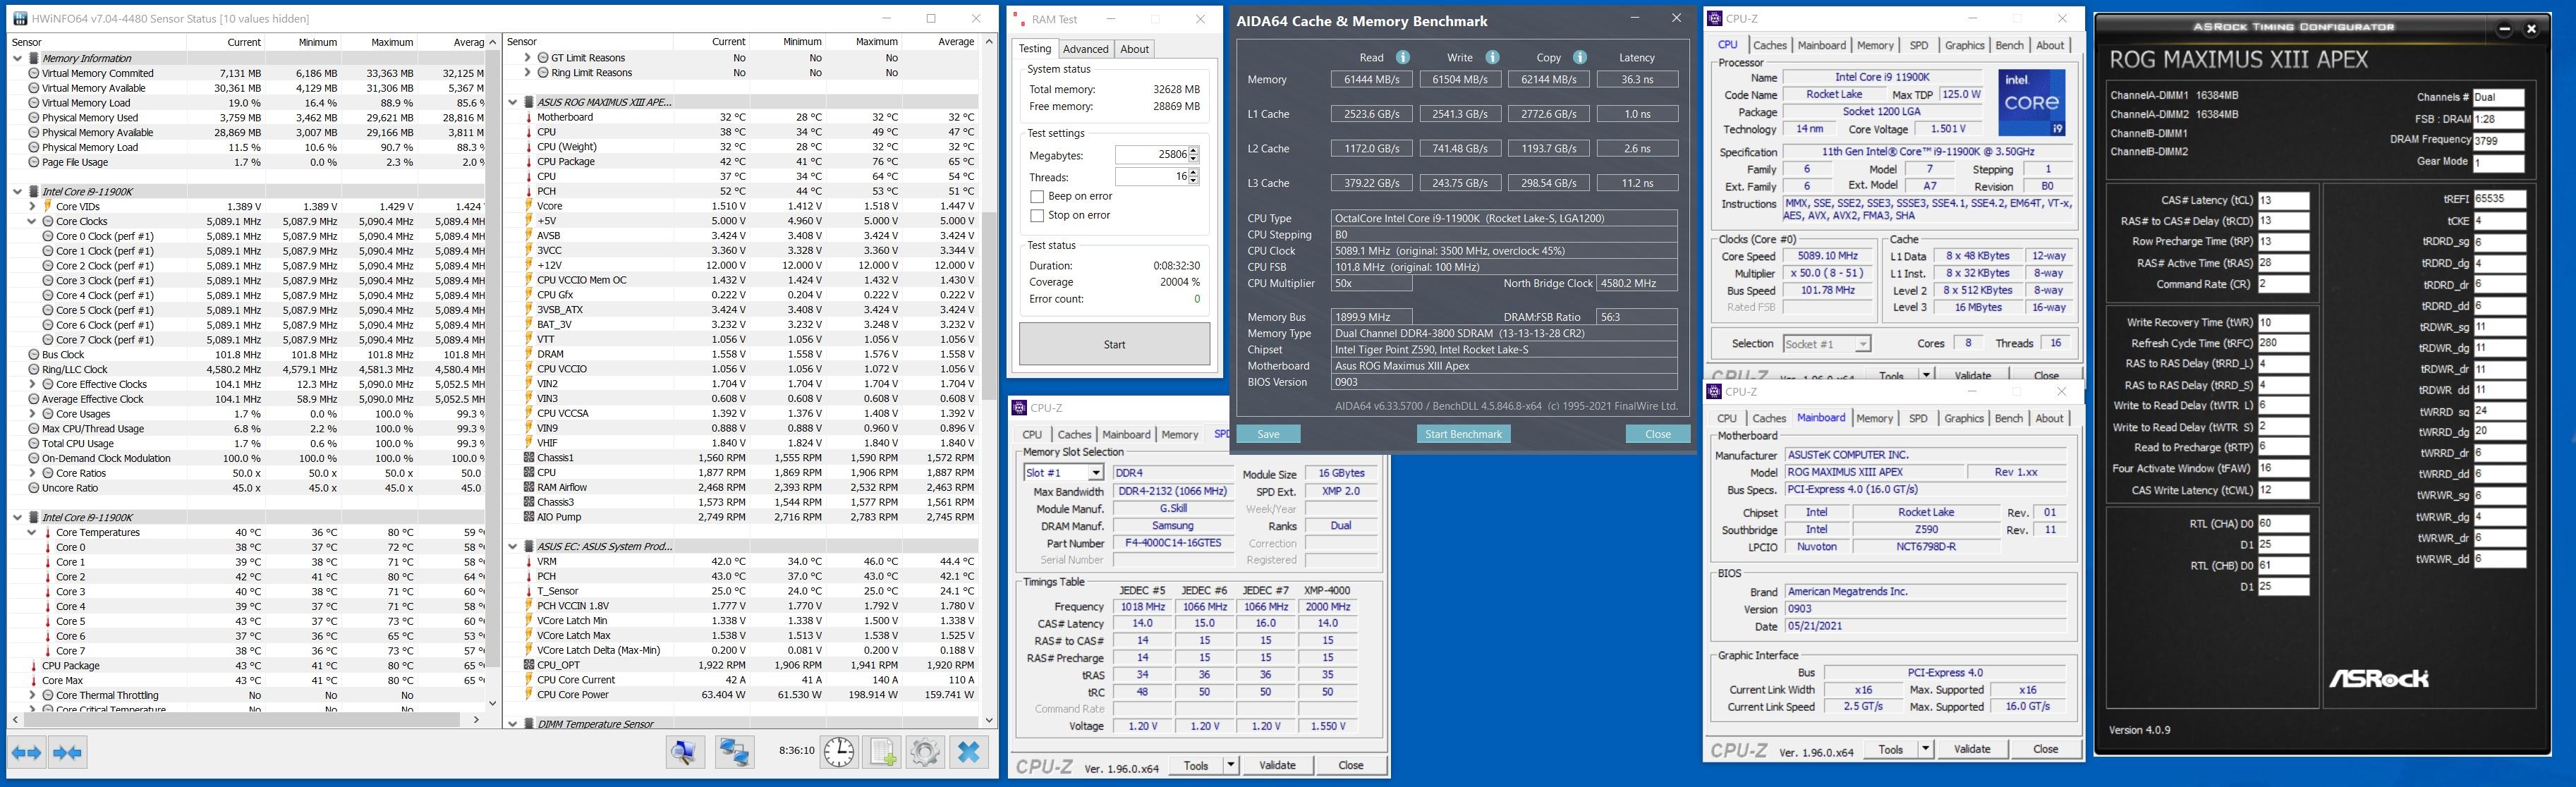Screen dimensions: 2576x787
Task: Click AIDA64 Read info icon
Action: 1403,57
